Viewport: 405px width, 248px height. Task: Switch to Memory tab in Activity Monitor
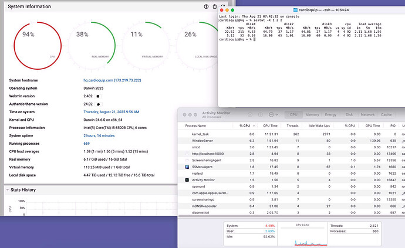312,114
